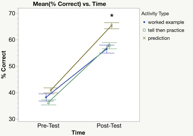The height and width of the screenshot is (136, 193).
Task: Click the 'Activity Type' legend title
Action: 155,13
